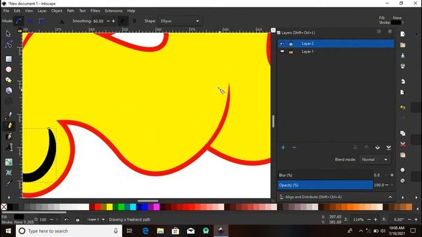The height and width of the screenshot is (237, 422).
Task: Open the color palette menu arrow
Action: pos(417,209)
